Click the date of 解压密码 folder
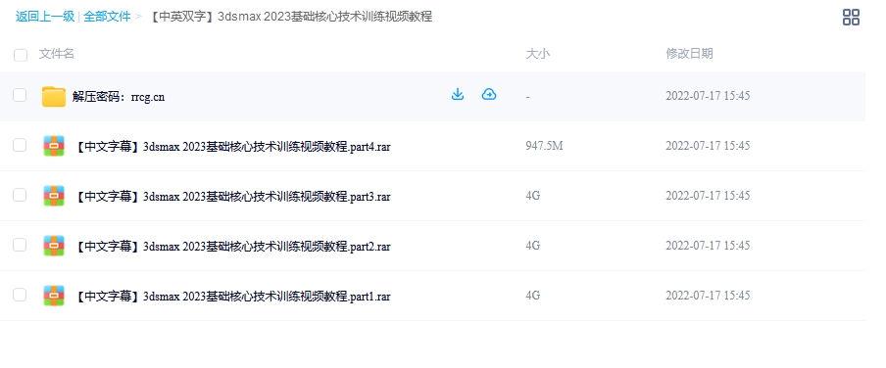The width and height of the screenshot is (886, 368). [x=708, y=96]
